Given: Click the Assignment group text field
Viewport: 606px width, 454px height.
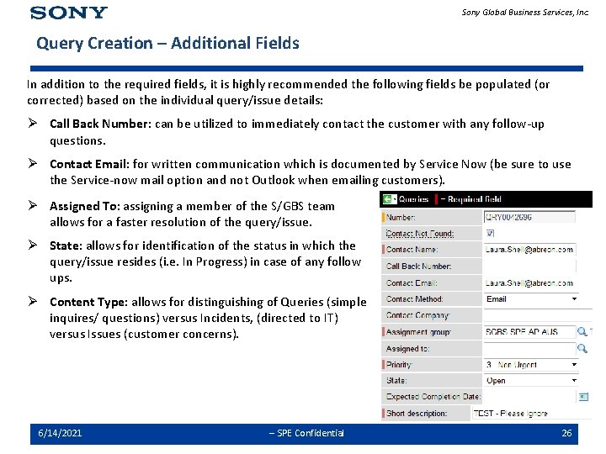Looking at the screenshot, I should (529, 331).
